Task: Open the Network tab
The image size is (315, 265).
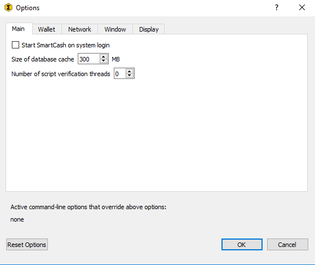Action: point(80,29)
